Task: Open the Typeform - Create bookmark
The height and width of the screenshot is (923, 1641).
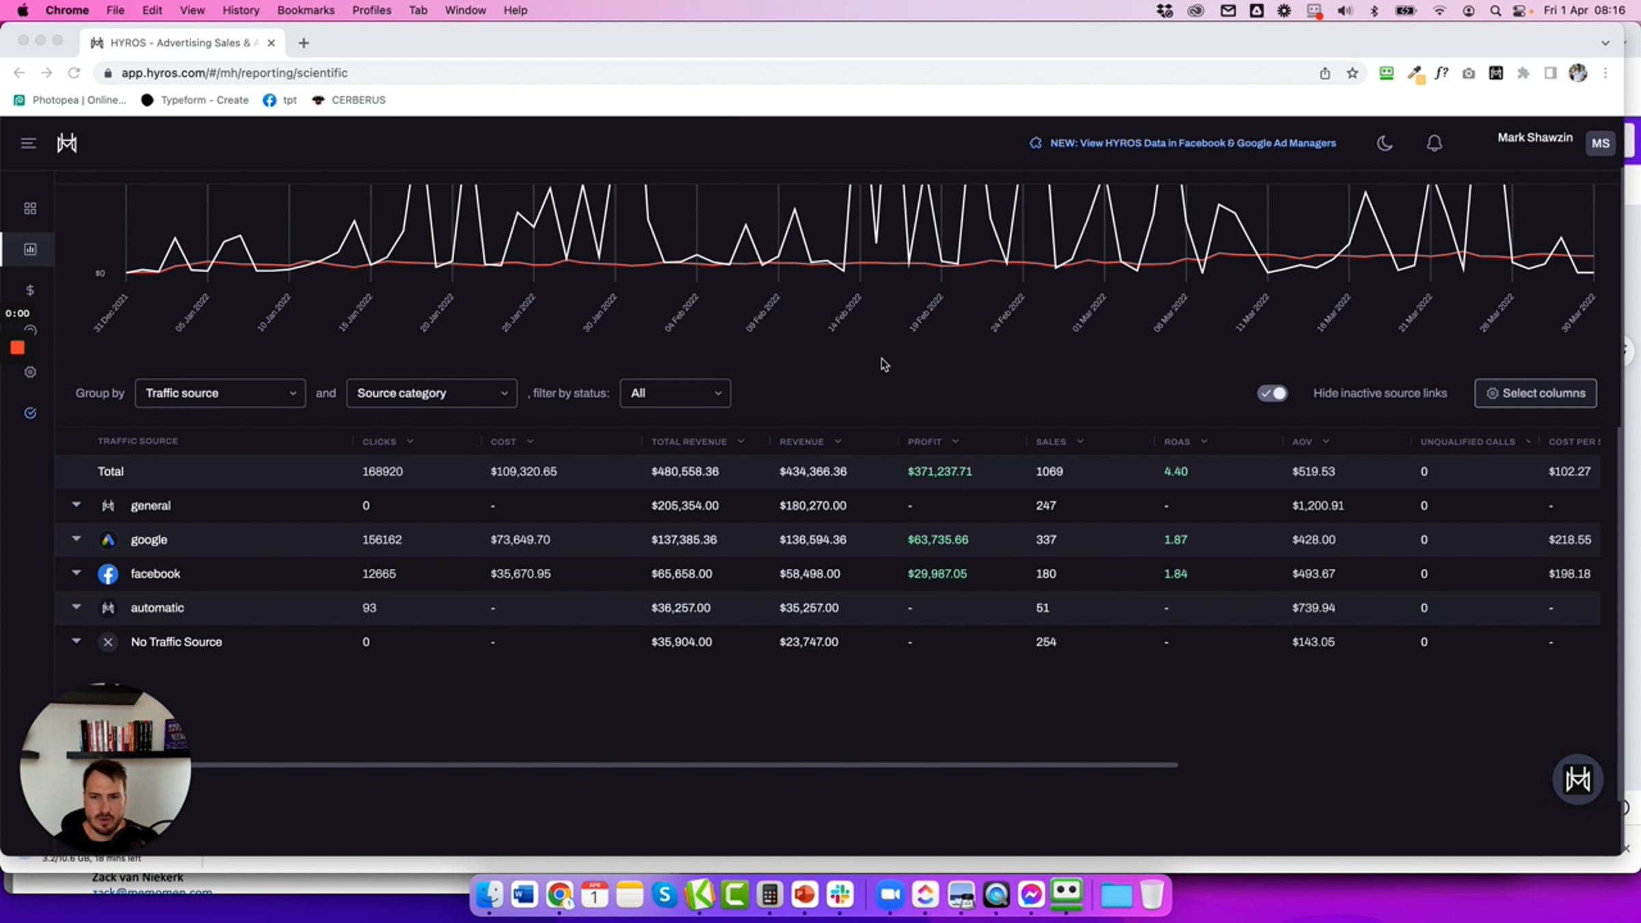Action: (x=196, y=100)
